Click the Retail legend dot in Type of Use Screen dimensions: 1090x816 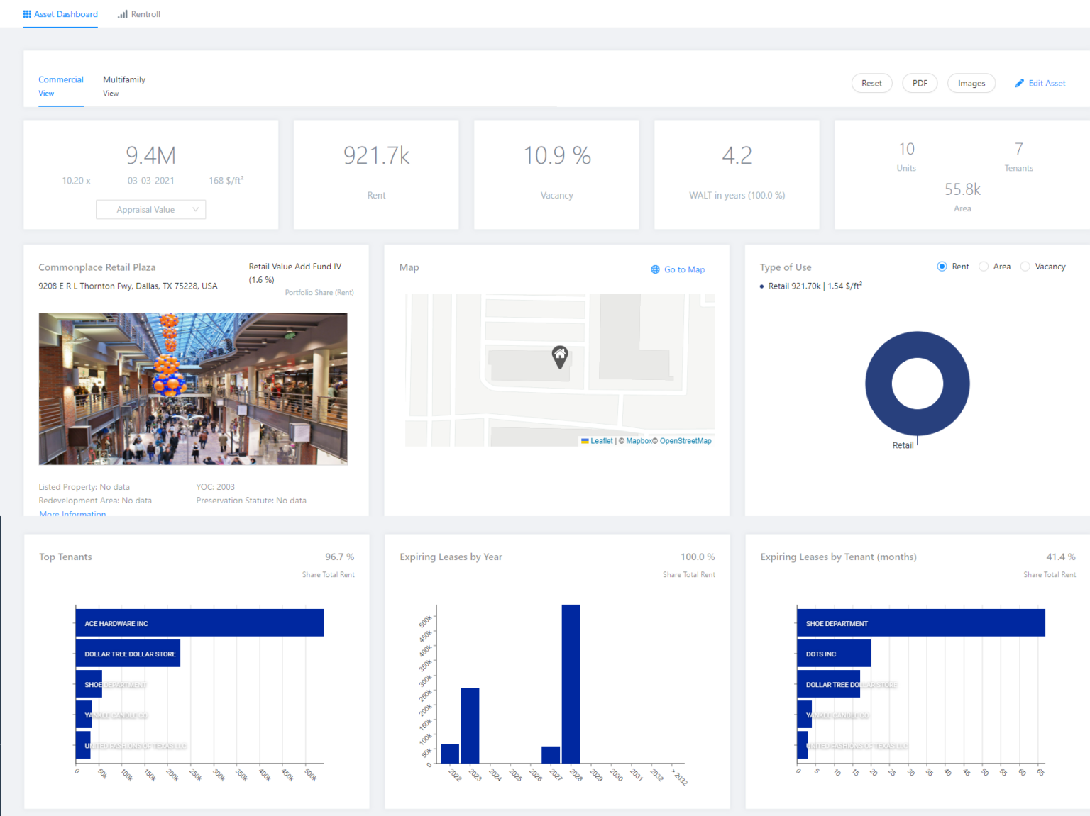click(x=761, y=286)
